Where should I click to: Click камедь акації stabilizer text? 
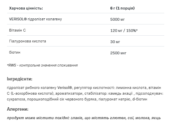point(120,93)
